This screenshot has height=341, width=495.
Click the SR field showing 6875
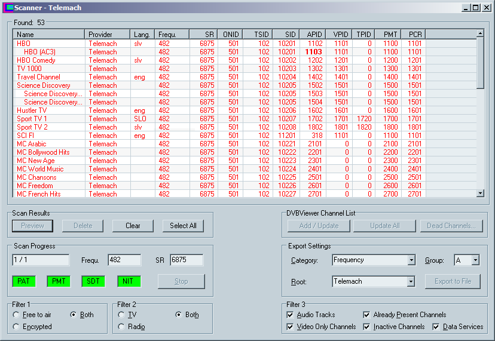[x=187, y=260]
